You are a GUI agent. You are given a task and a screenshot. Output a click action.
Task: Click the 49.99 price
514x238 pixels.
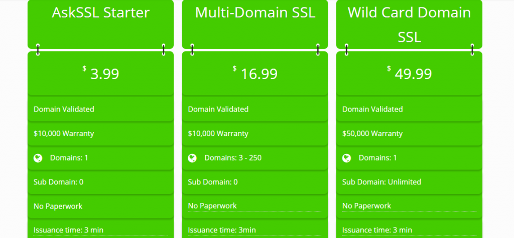pyautogui.click(x=413, y=74)
